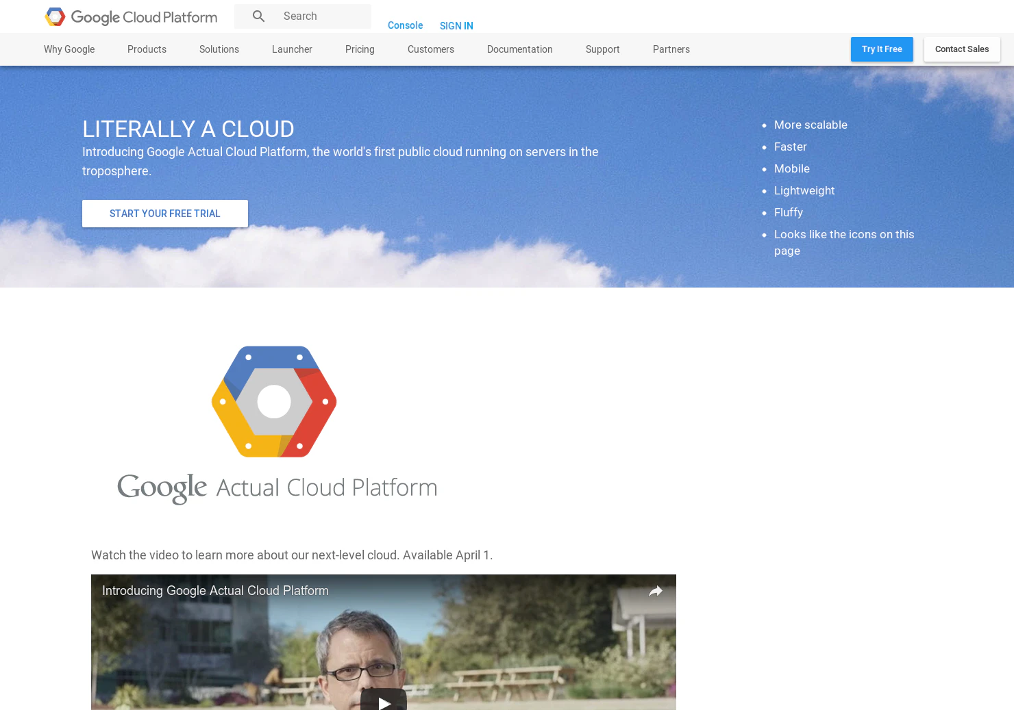Click the 'Mobile' bullet text
The height and width of the screenshot is (710, 1014).
point(792,168)
